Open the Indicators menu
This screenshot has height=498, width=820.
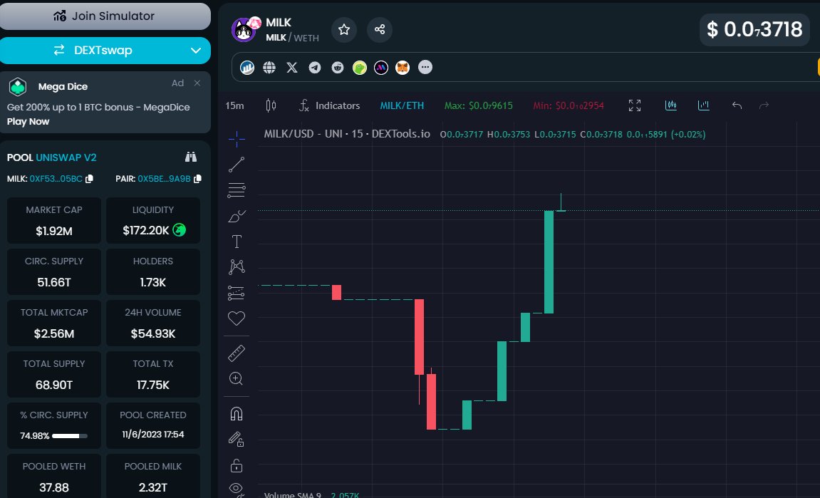pos(329,105)
